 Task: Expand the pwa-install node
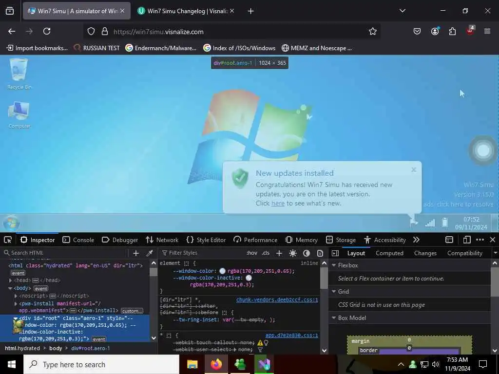(16, 304)
